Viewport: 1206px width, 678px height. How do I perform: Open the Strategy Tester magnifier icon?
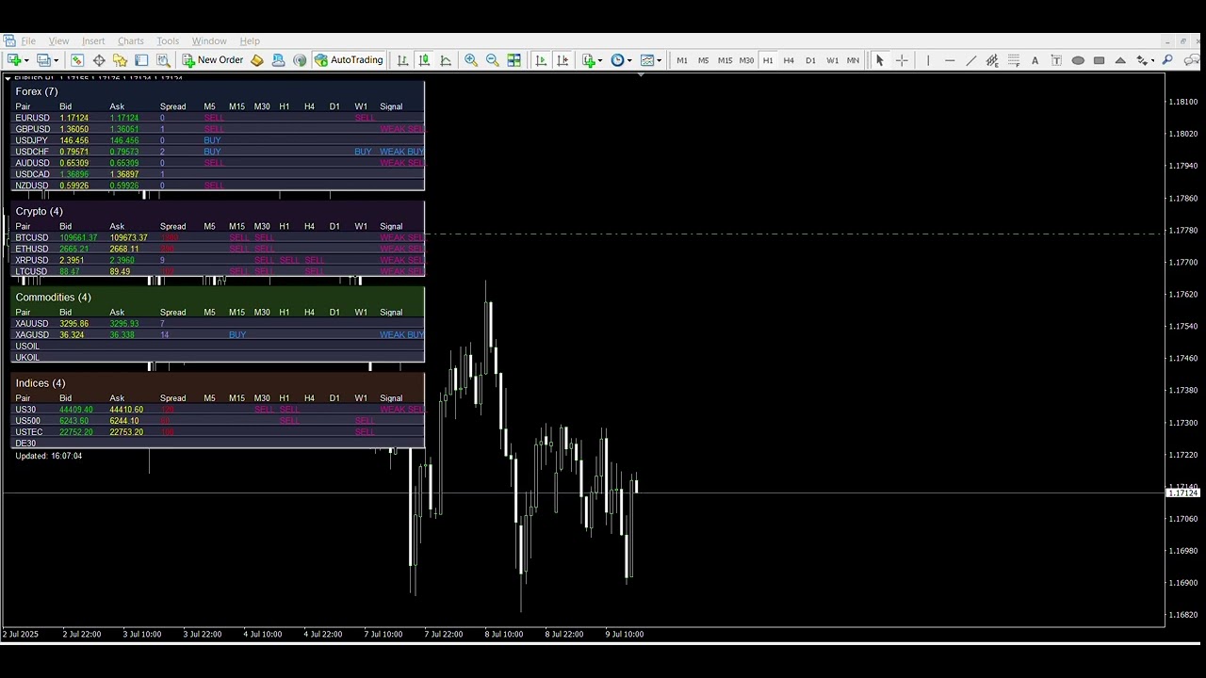pyautogui.click(x=163, y=60)
